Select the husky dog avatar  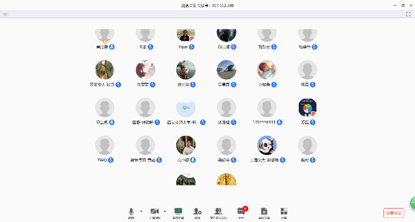pos(267,145)
